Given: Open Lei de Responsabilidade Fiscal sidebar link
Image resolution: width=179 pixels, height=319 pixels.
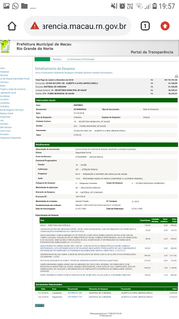Looking at the screenshot, I should pos(14,79).
